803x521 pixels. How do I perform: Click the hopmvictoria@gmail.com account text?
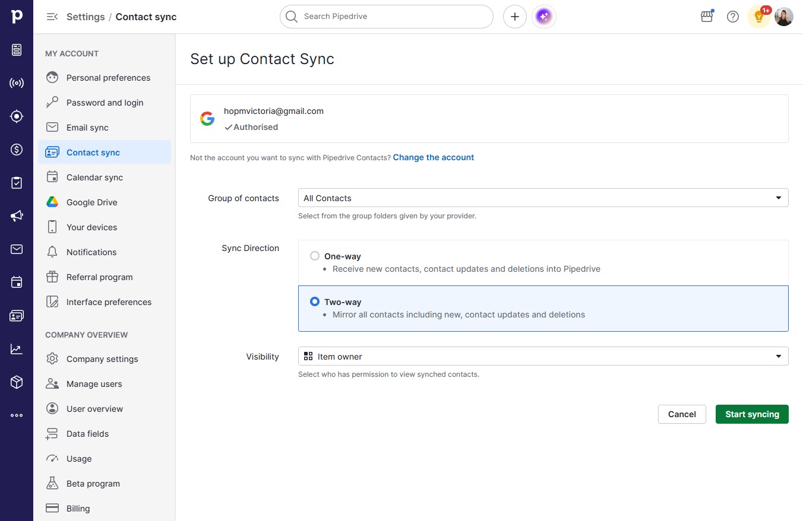[x=274, y=111]
